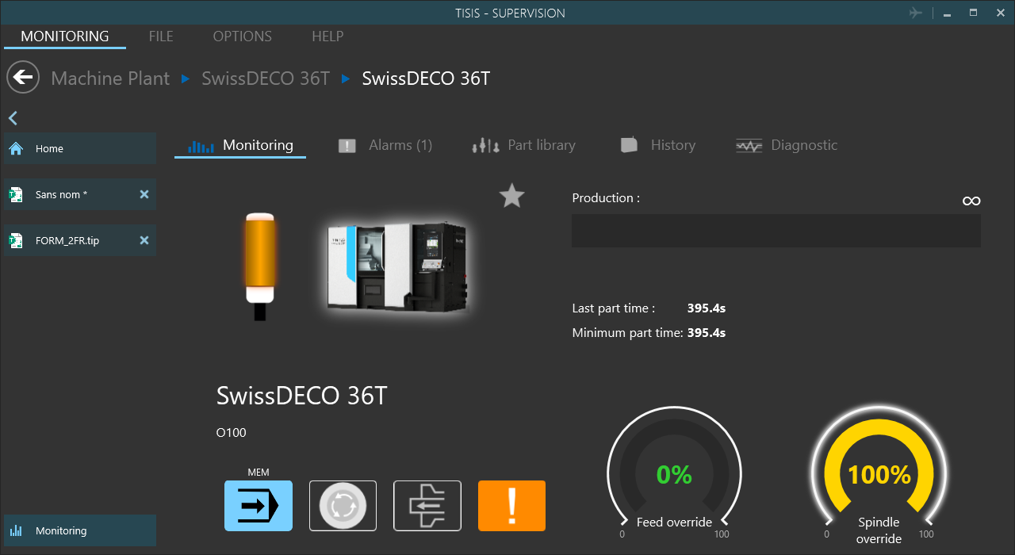Click the SwissDECO machine image
Image resolution: width=1015 pixels, height=555 pixels.
coord(397,266)
